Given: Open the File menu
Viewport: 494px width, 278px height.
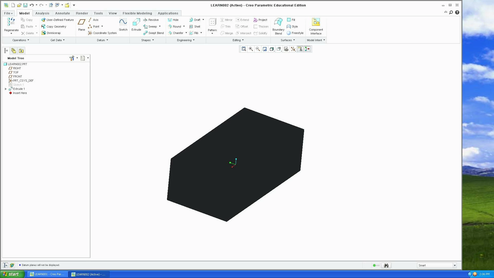Looking at the screenshot, I should (8, 13).
